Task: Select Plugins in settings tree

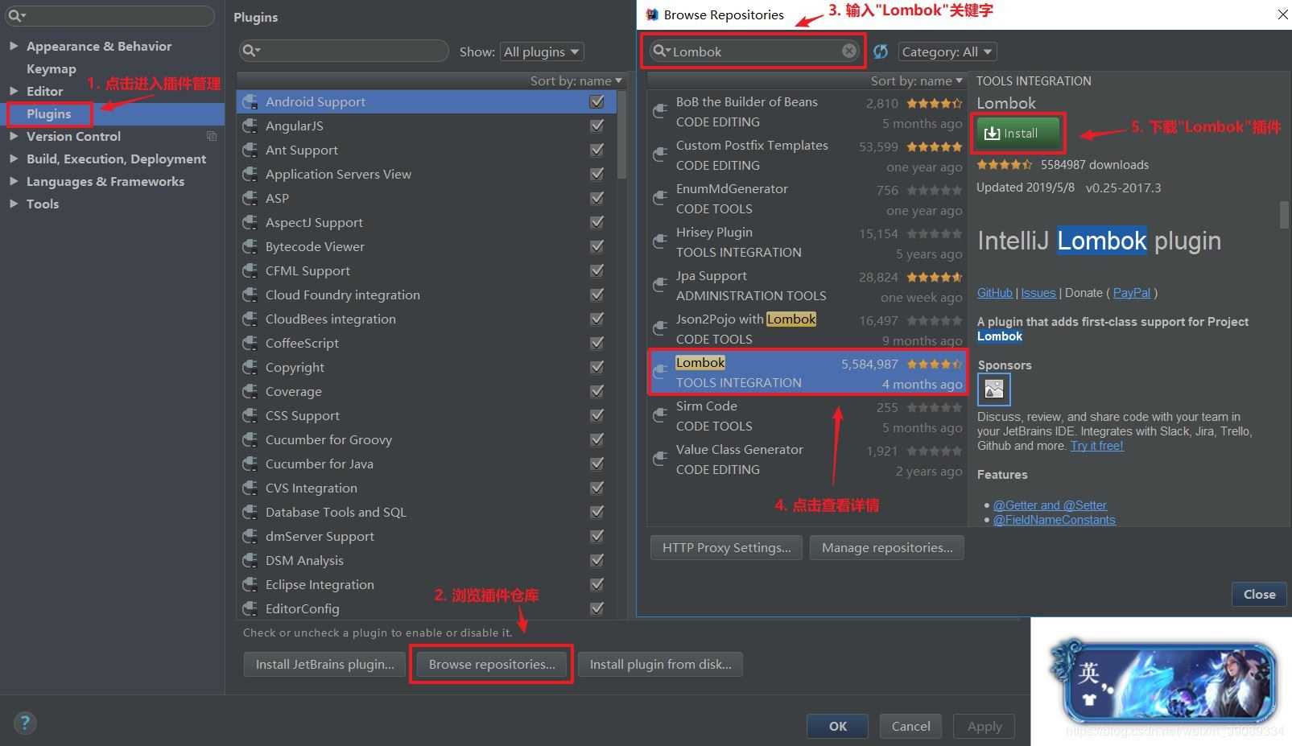Action: [49, 113]
